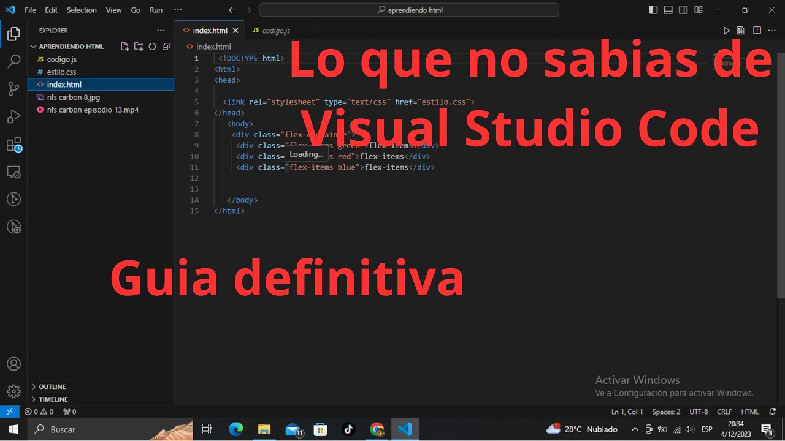Create a new folder in explorer
Image resolution: width=785 pixels, height=441 pixels.
(139, 47)
